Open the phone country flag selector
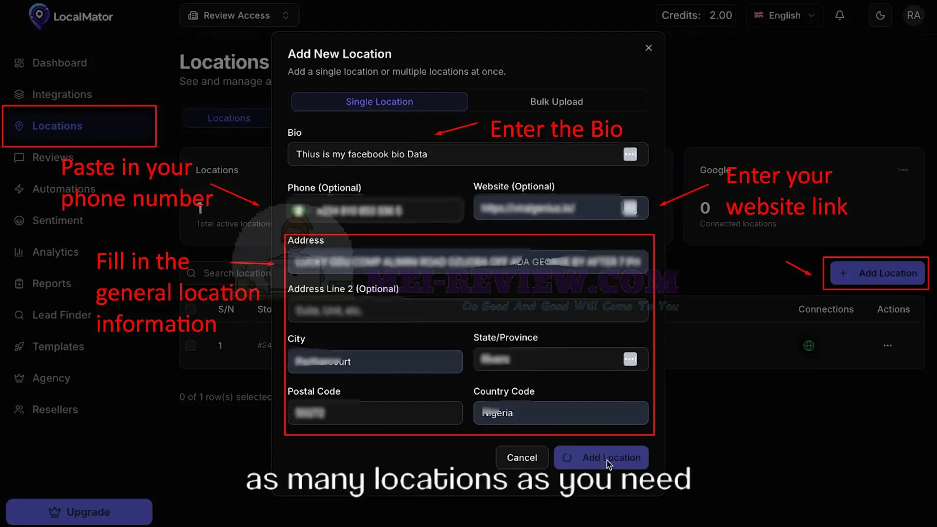 (298, 211)
